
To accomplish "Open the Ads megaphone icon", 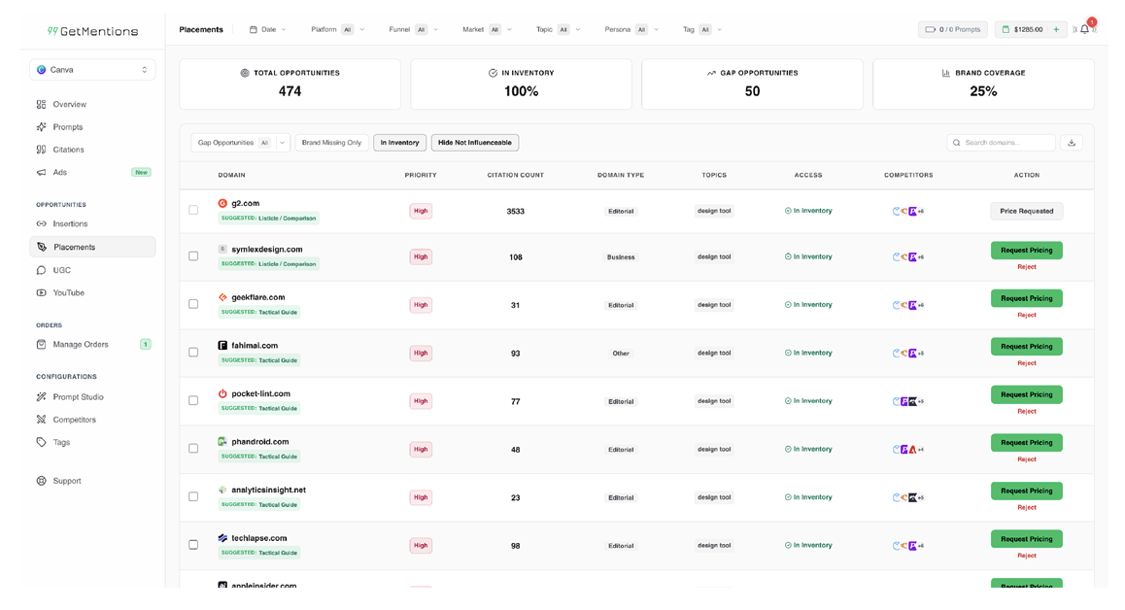I will click(x=41, y=172).
